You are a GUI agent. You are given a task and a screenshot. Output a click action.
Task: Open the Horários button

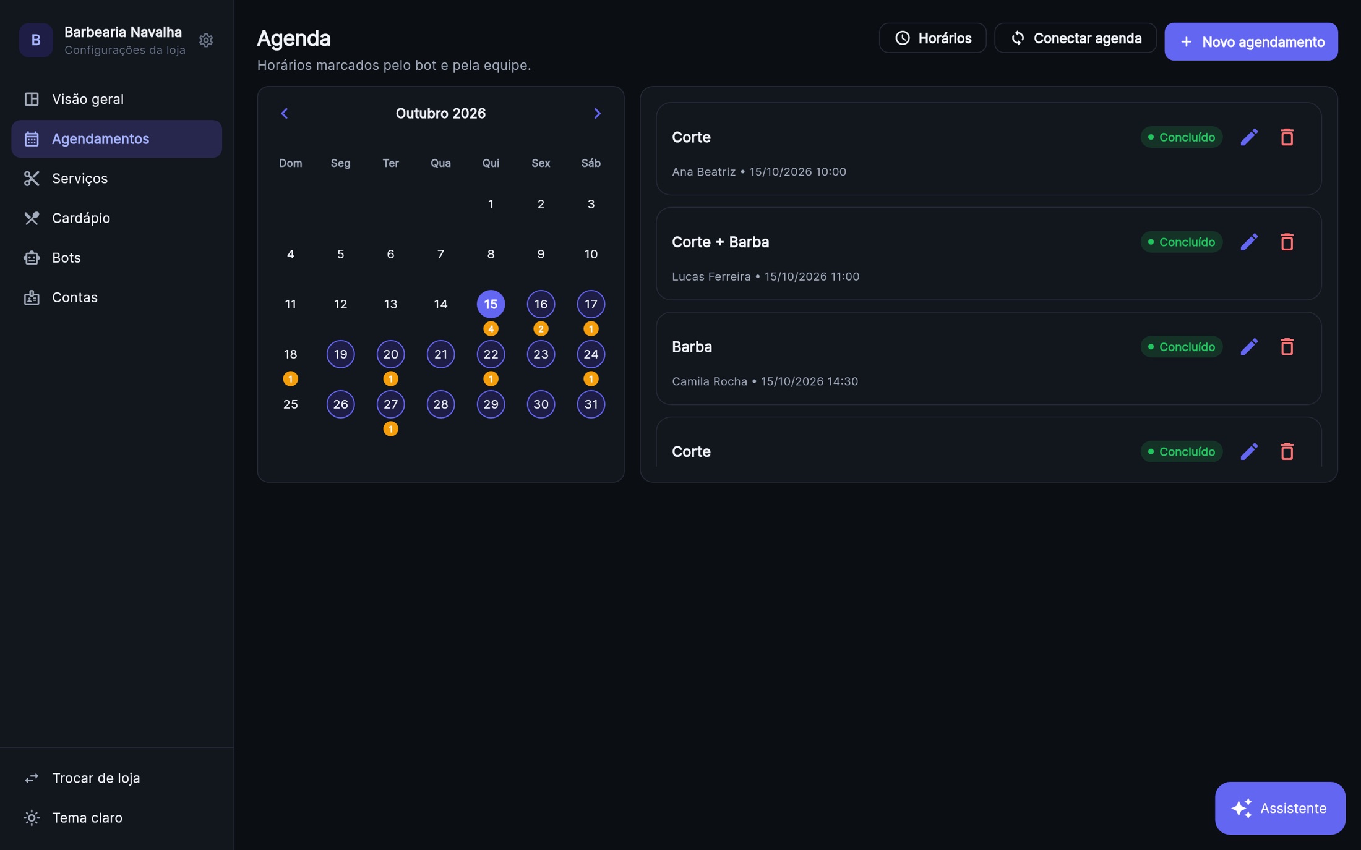click(932, 38)
